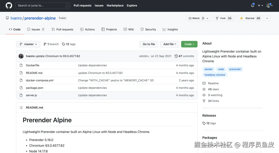Expand the green Code dropdown
Image resolution: width=279 pixels, height=153 pixels.
[189, 44]
